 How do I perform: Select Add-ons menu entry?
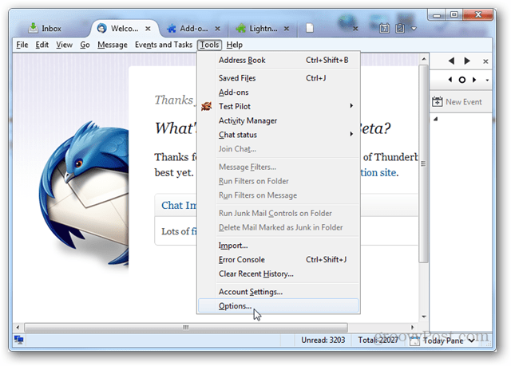(x=279, y=92)
